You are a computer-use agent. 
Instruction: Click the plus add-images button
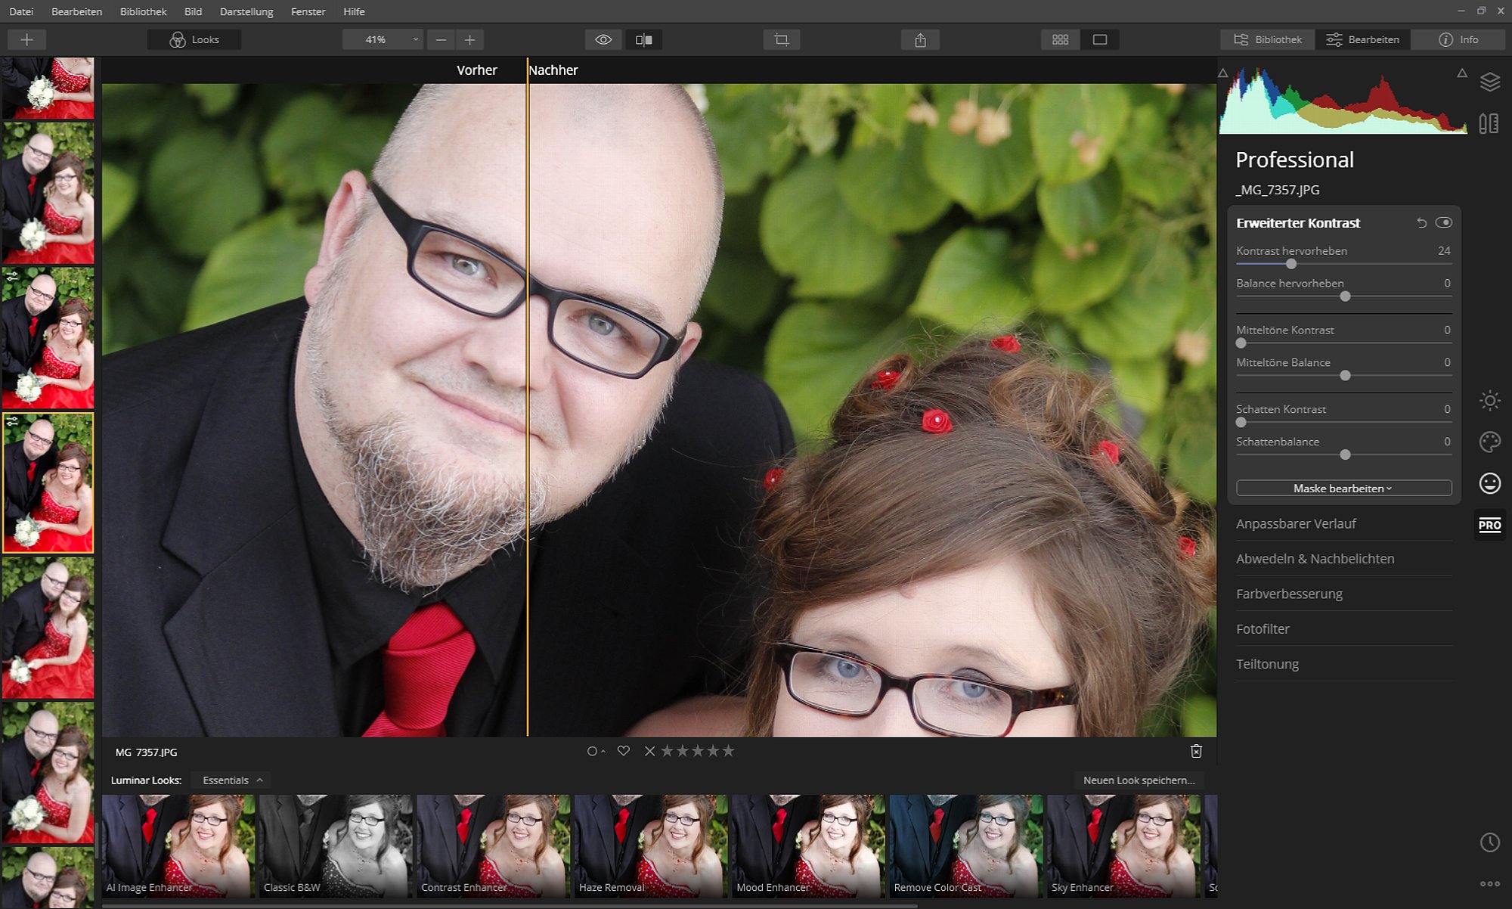(x=26, y=39)
